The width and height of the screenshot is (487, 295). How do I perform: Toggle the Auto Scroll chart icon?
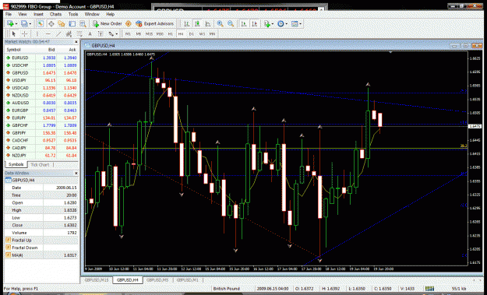pyautogui.click(x=244, y=23)
